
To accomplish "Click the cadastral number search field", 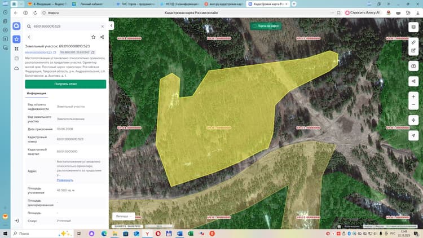I will (65, 27).
